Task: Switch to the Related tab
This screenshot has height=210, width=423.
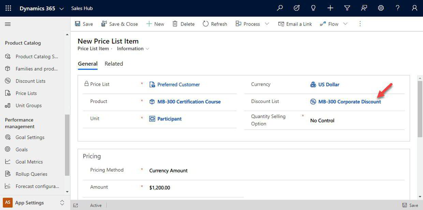Action: coord(114,64)
